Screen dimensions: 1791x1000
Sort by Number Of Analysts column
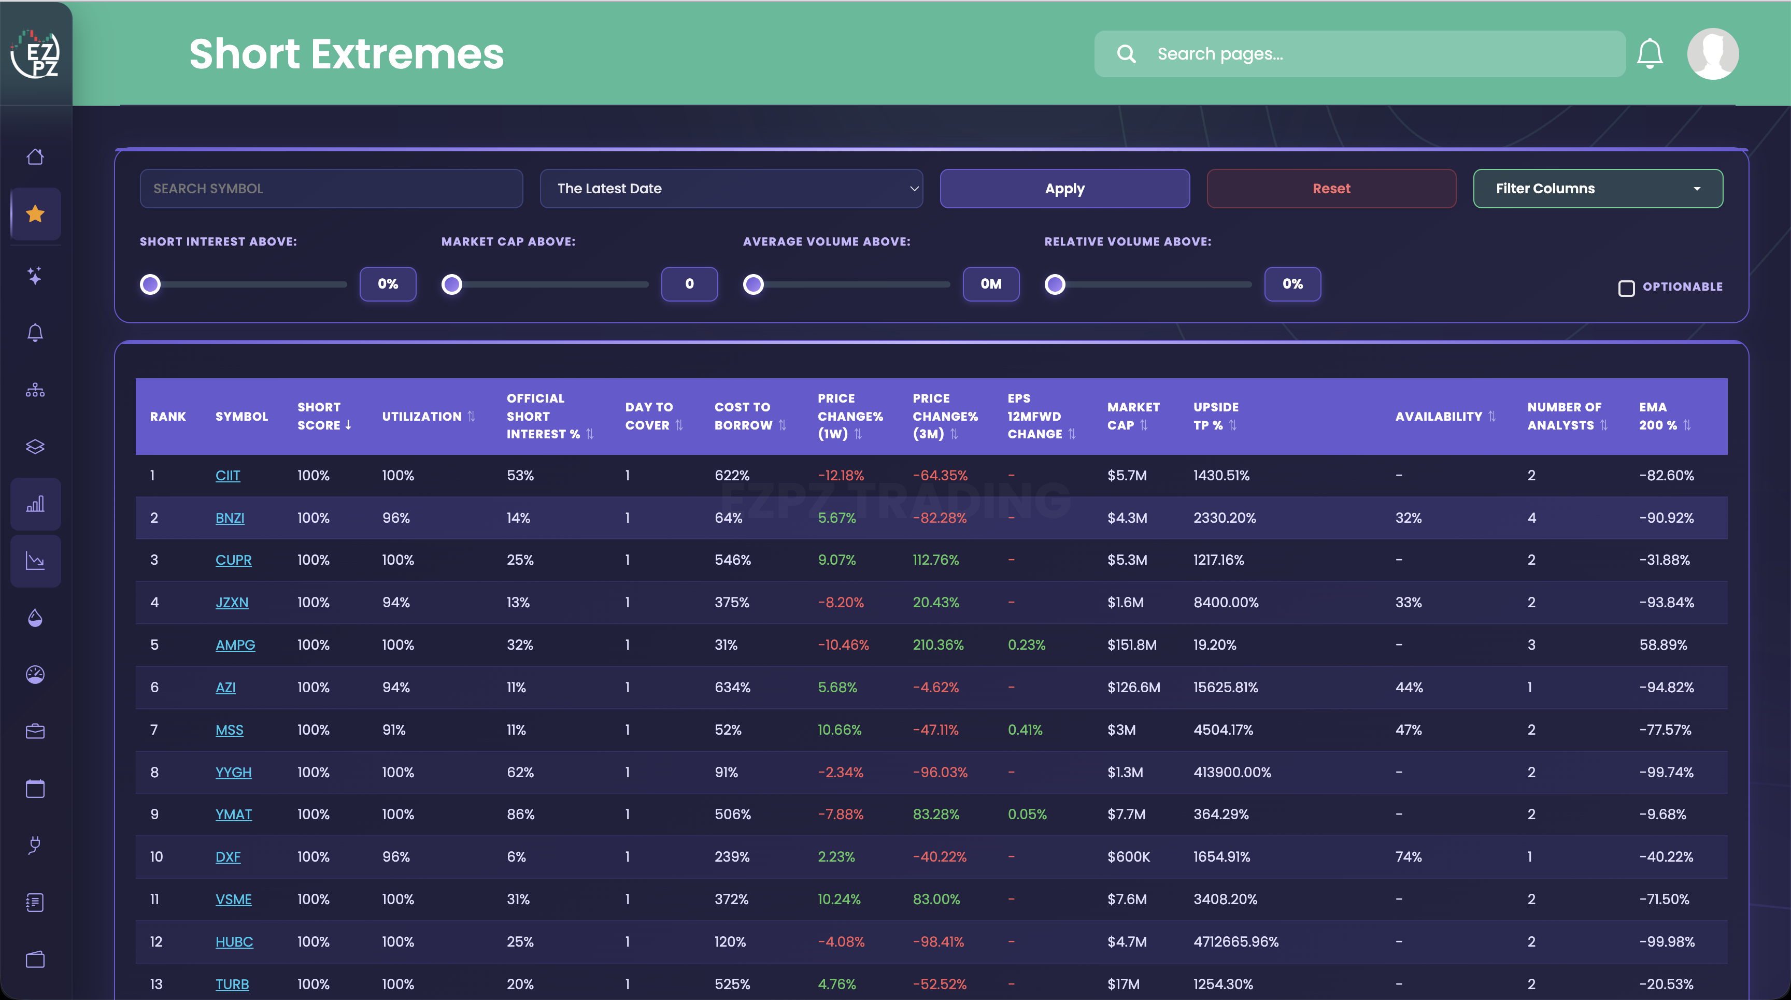[1603, 425]
